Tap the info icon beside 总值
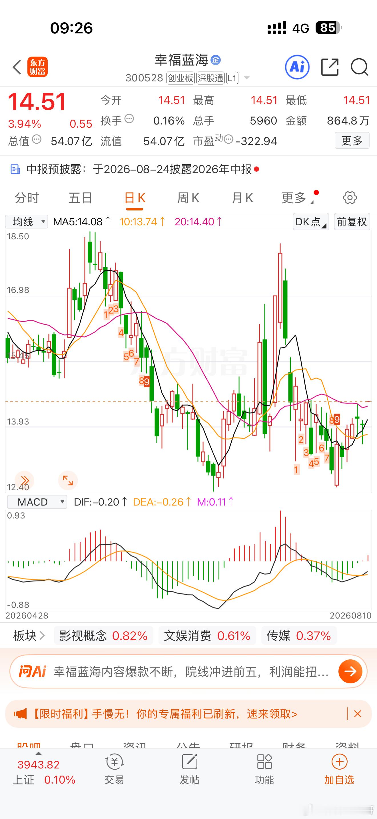Screen dimensions: 377x819 click(x=37, y=139)
